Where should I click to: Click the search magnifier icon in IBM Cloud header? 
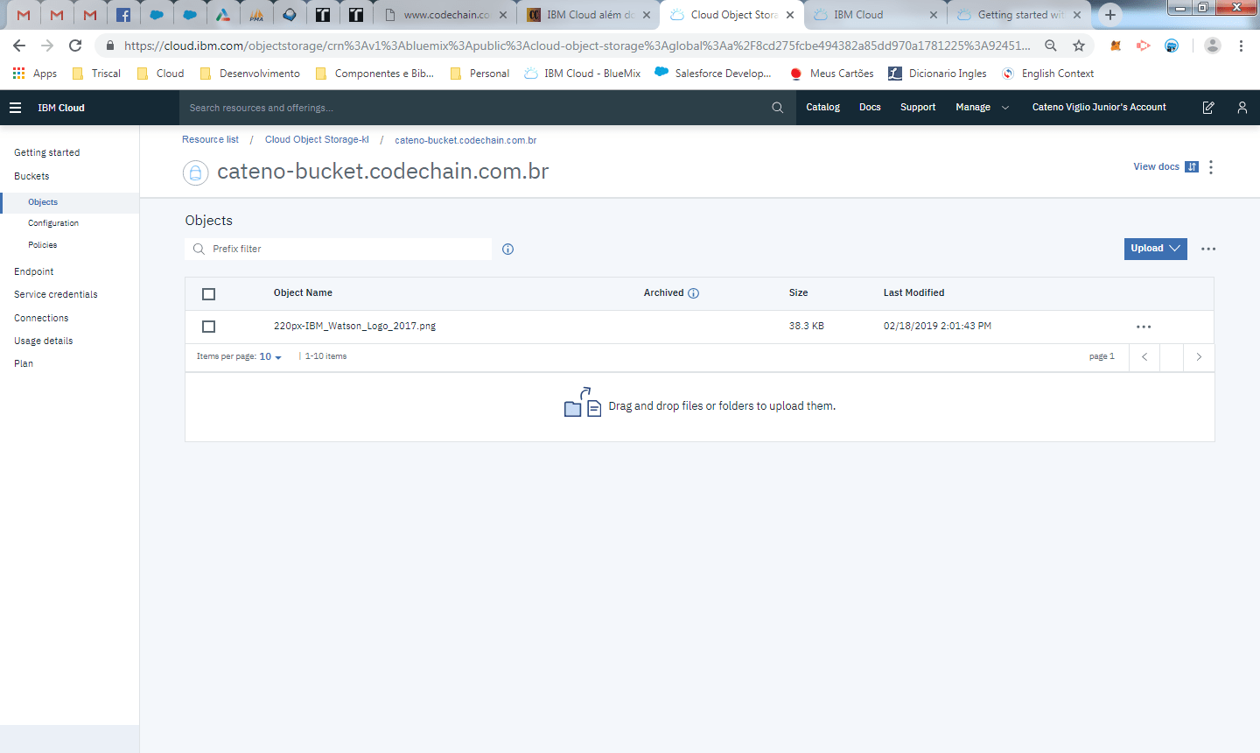click(777, 108)
